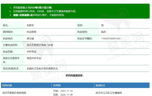Select the start date 2023-11-10

pos(66,91)
